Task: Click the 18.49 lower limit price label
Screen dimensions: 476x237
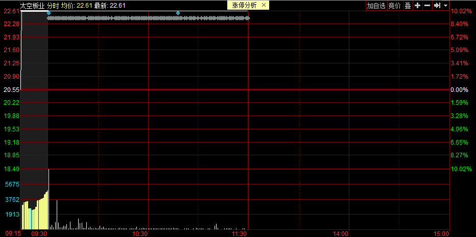Action: (12, 169)
